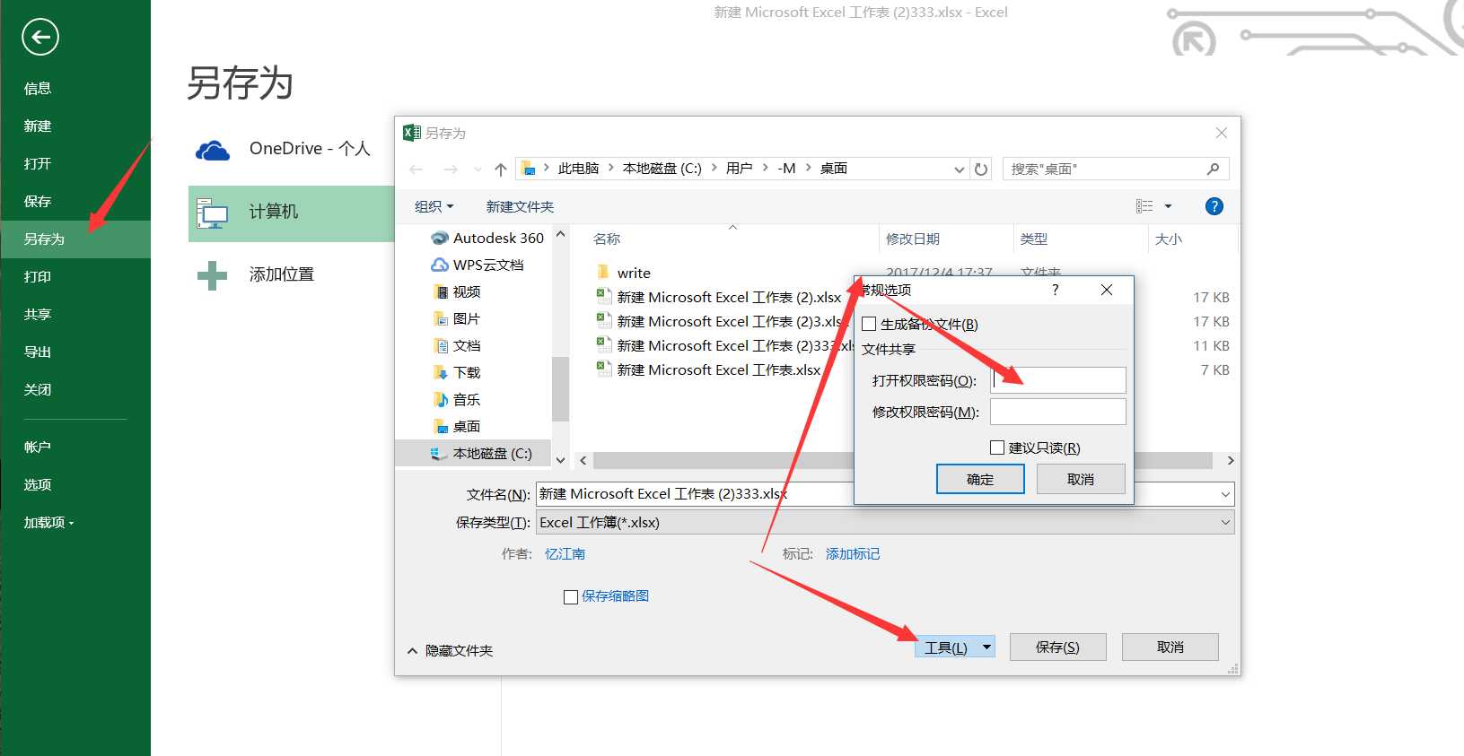Confirm with 确定 button

point(980,479)
